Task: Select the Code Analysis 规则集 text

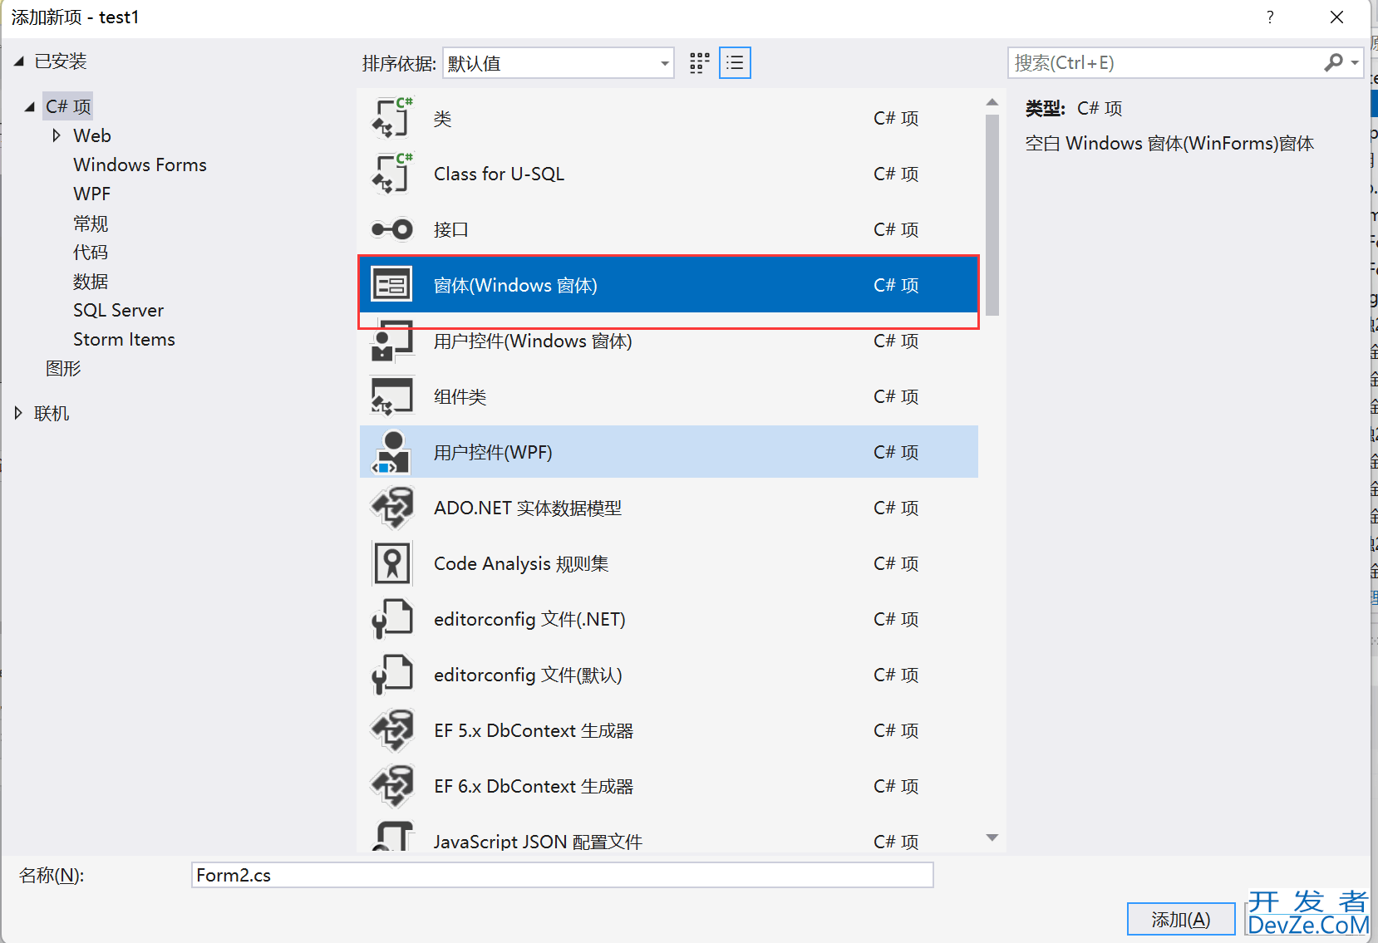Action: pyautogui.click(x=521, y=563)
